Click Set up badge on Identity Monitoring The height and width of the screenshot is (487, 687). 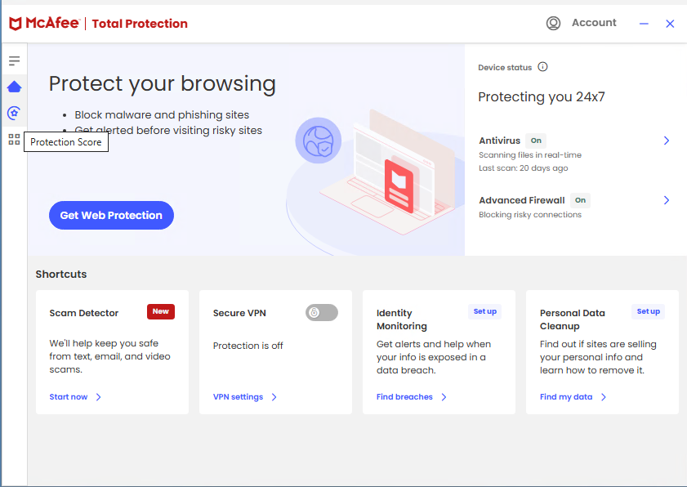(x=484, y=311)
